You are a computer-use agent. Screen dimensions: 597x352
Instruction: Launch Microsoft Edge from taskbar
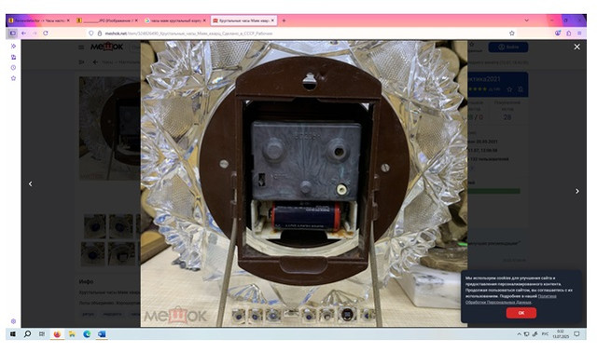(x=87, y=334)
